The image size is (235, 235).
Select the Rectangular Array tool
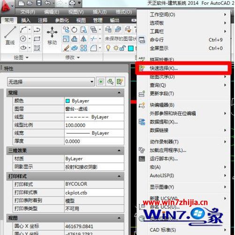click(x=83, y=48)
